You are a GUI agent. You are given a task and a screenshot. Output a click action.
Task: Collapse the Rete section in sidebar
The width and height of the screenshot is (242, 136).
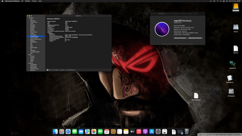click(28, 55)
